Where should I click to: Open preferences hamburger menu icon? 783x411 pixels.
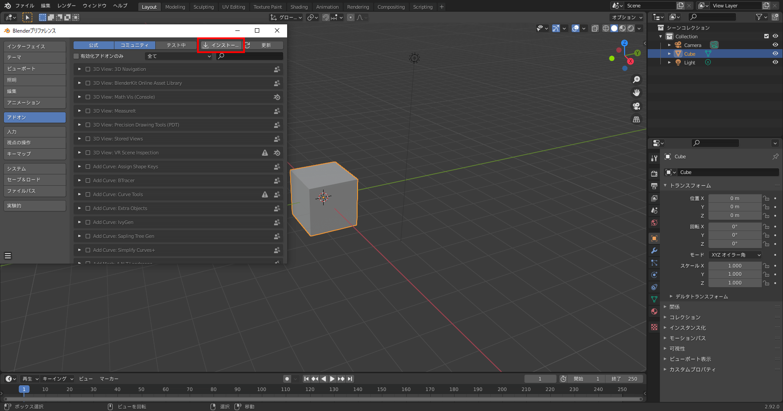(8, 256)
